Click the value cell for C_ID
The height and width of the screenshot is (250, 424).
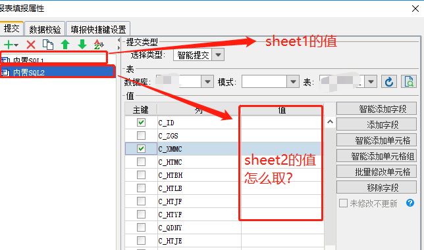point(282,123)
